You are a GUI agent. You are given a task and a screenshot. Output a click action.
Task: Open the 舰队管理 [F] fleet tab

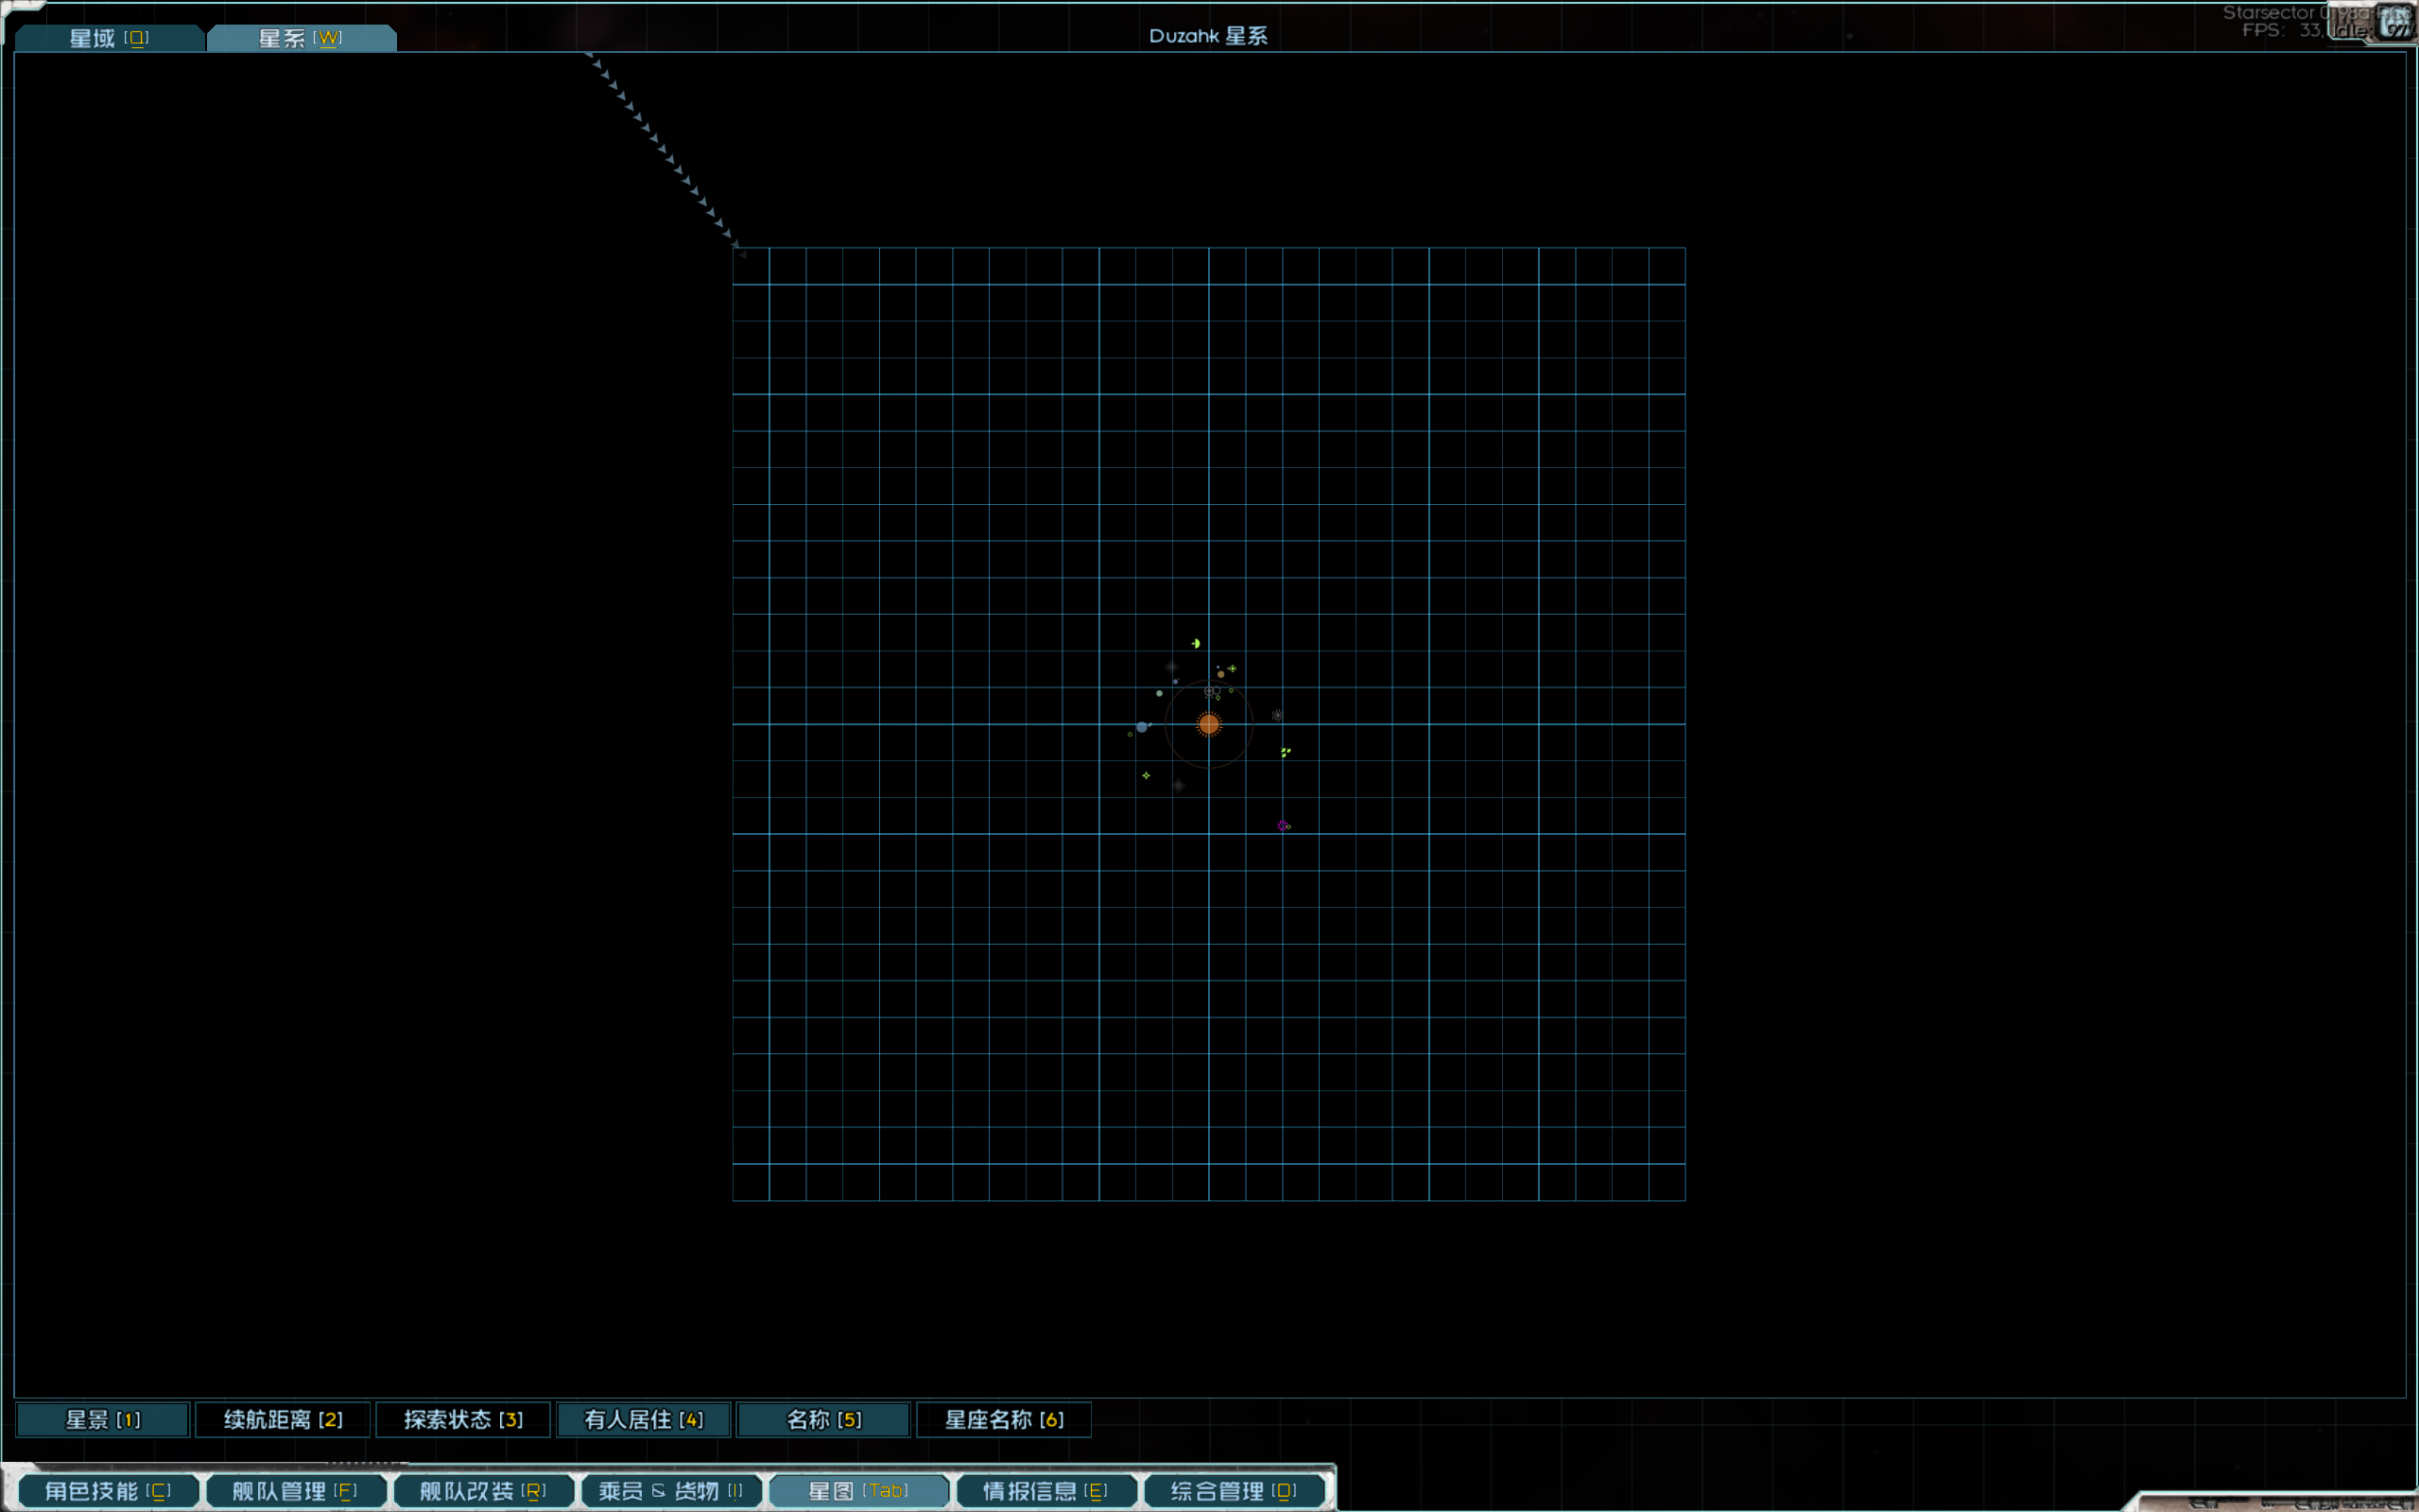(295, 1491)
